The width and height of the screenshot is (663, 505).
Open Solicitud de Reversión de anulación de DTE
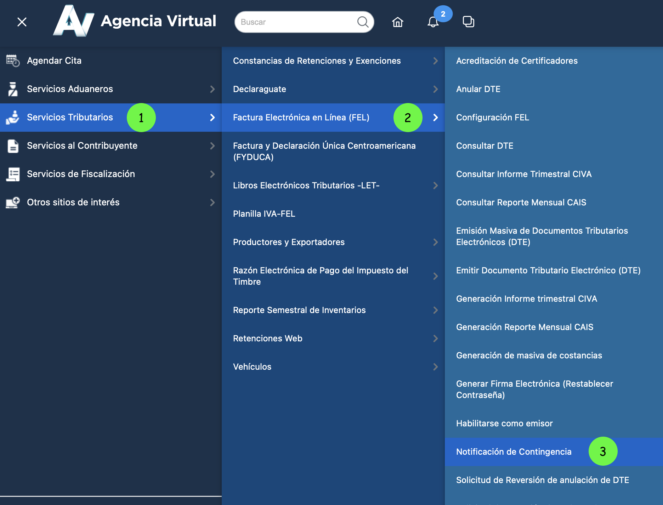pyautogui.click(x=554, y=480)
